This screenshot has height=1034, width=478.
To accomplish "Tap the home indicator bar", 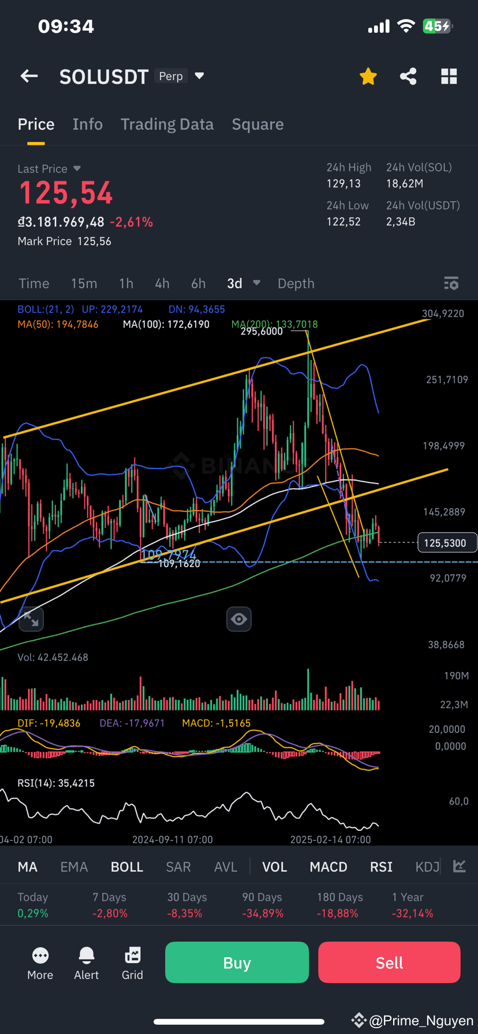I will tap(239, 1022).
